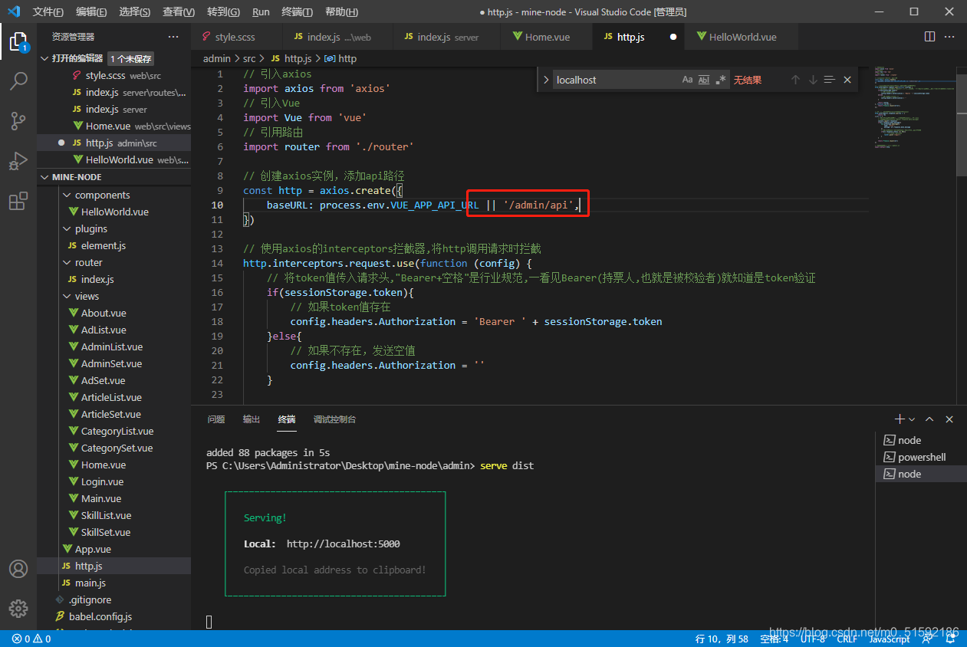Select the powershell terminal in the terminal list
Viewport: 967px width, 647px height.
point(921,457)
